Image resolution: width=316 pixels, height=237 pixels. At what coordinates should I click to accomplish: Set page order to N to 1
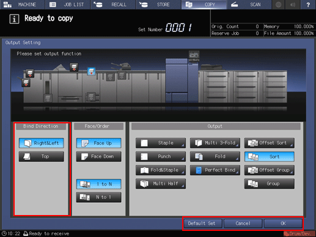99,197
